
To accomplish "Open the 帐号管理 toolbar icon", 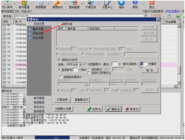I will coord(24,5).
